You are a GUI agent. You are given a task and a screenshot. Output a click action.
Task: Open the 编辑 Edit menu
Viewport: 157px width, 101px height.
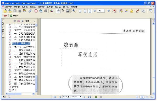16,7
